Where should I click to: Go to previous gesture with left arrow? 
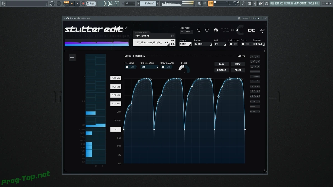click(x=171, y=44)
